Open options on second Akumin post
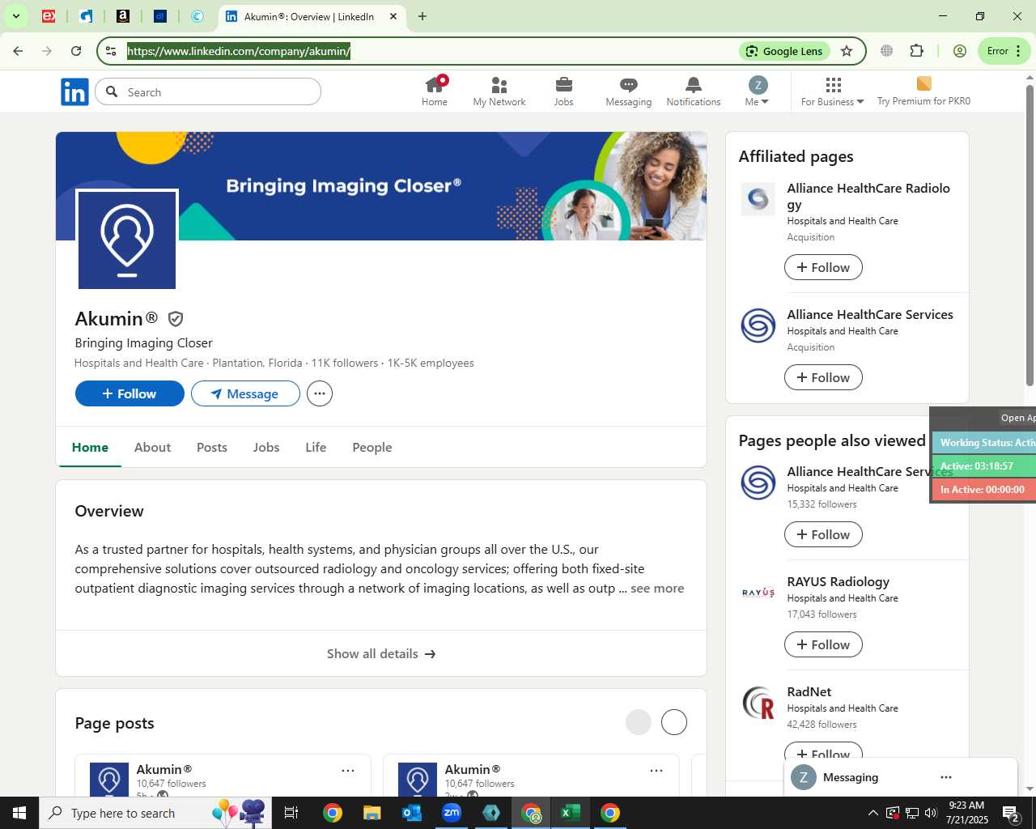Viewport: 1036px width, 829px height. point(656,771)
